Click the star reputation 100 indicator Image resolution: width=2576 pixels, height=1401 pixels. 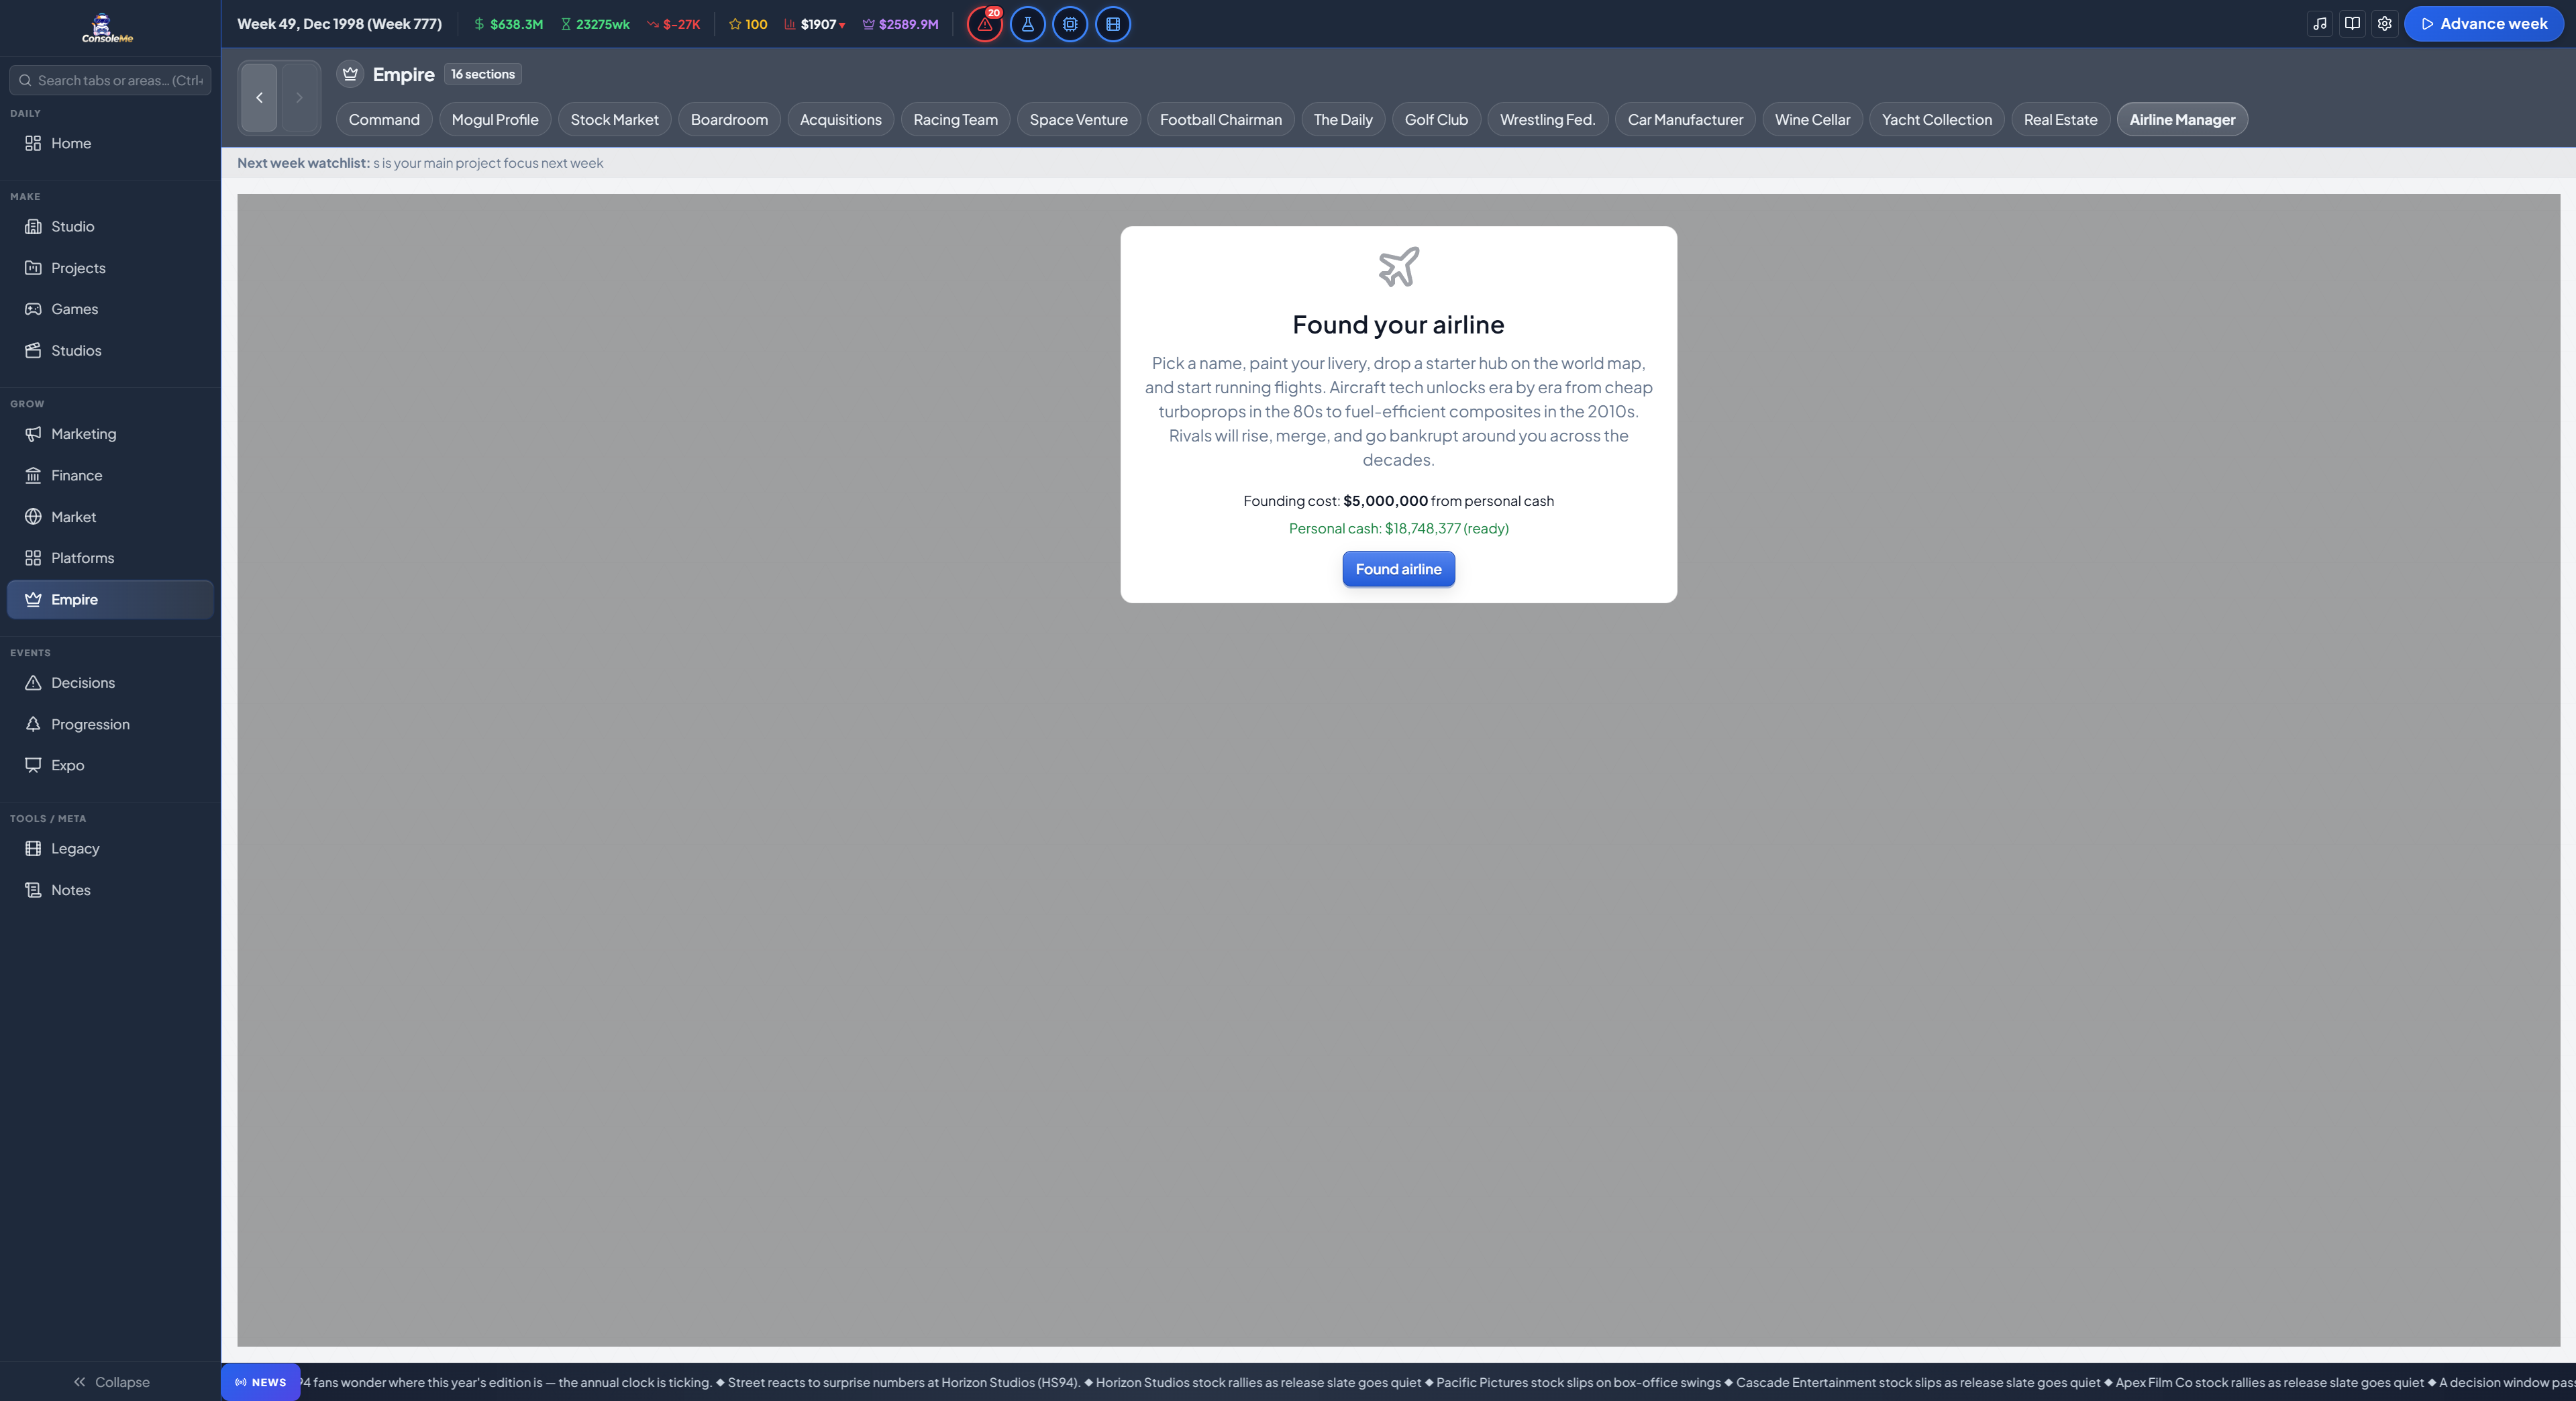(x=748, y=24)
